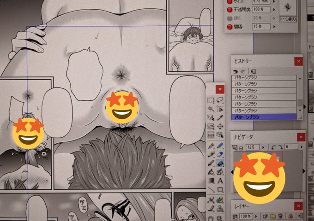The image size is (314, 221).
Task: Select the Line tool
Action: point(211,189)
